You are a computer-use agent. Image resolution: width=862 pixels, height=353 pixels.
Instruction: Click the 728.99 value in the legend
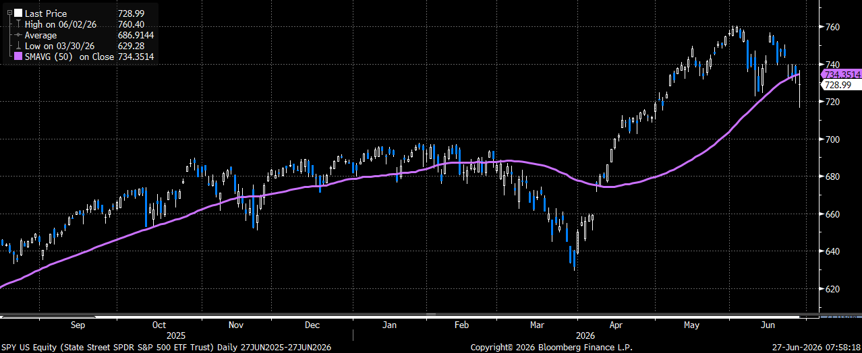[131, 13]
